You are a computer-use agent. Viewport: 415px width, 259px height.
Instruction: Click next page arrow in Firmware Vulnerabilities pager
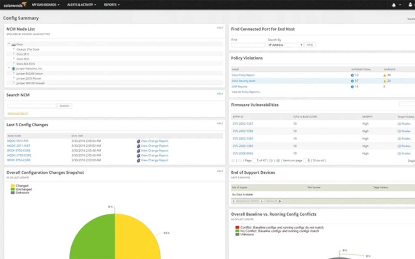click(270, 161)
